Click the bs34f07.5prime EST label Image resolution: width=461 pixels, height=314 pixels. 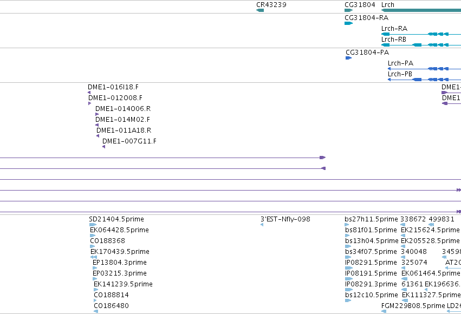tap(371, 252)
